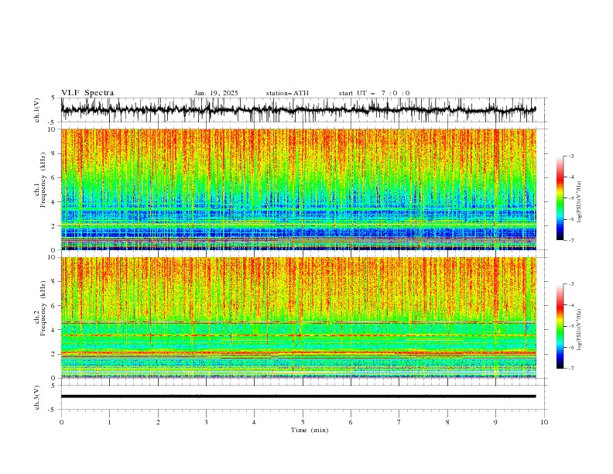Click the ch.1 voltage waveform trace

298,110
